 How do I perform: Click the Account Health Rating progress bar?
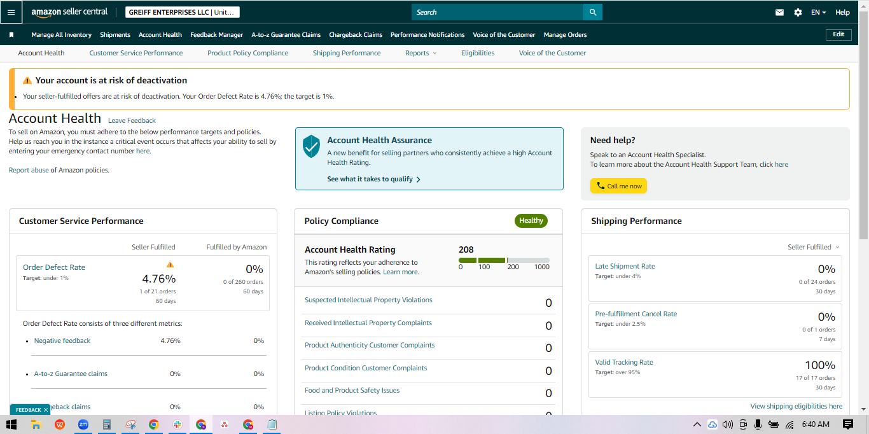tap(504, 260)
